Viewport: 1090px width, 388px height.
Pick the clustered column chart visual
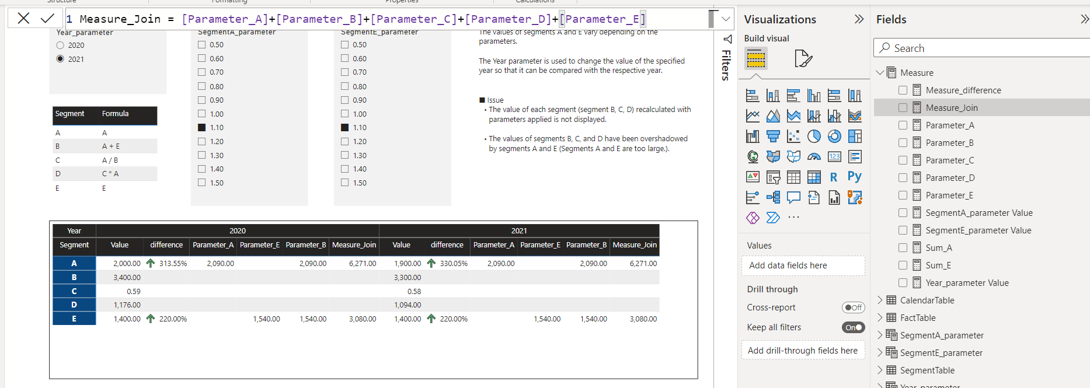point(814,96)
